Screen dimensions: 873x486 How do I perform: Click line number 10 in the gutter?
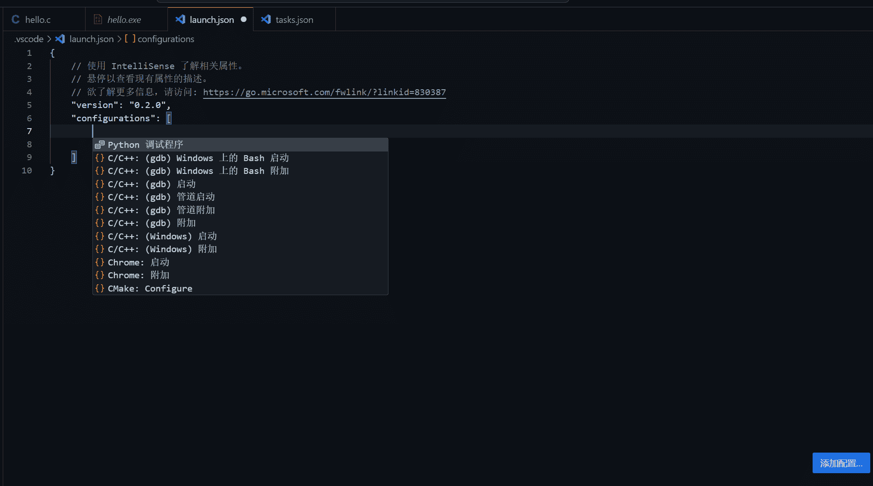27,170
